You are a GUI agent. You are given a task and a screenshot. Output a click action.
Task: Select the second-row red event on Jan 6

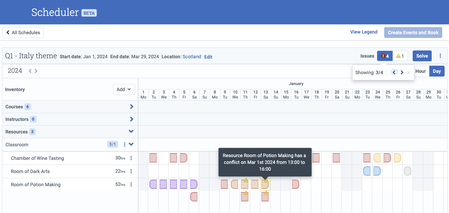[194, 197]
